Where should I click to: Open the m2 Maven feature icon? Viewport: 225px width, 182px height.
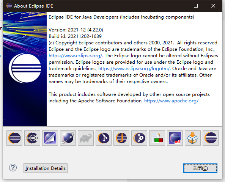pyautogui.click(x=175, y=138)
